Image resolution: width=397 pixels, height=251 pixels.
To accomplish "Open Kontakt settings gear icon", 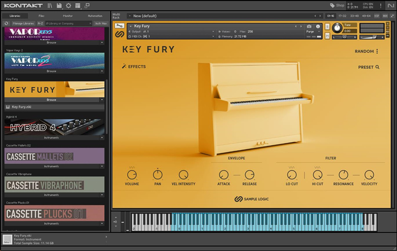I will pos(68,6).
